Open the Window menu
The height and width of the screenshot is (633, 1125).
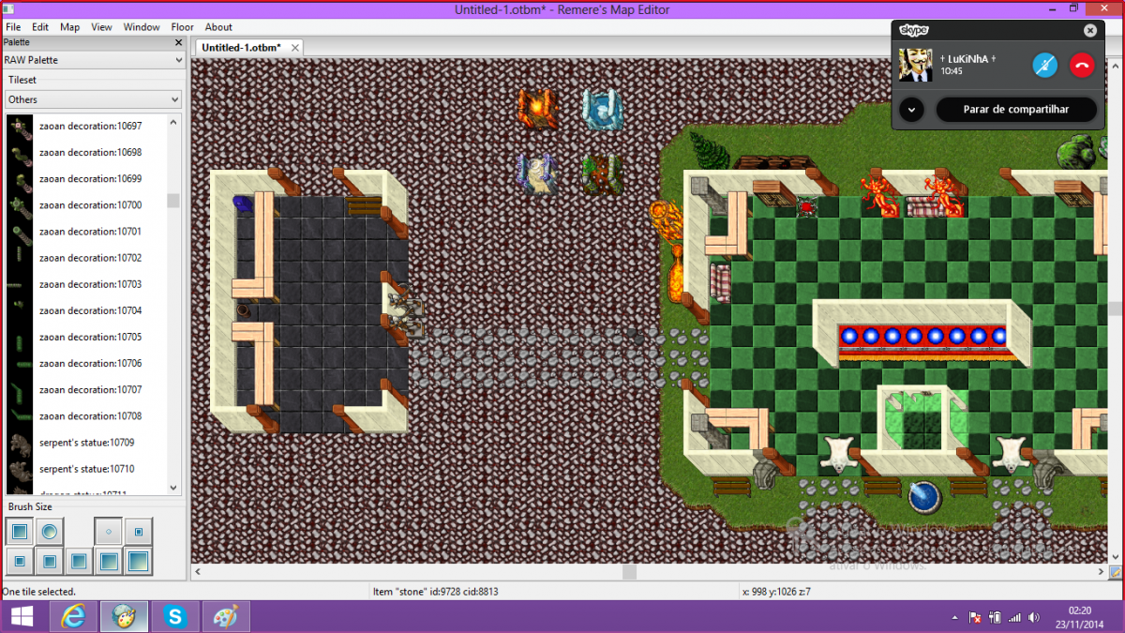[142, 27]
